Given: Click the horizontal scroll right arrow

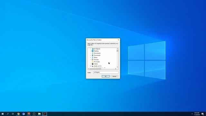Looking at the screenshot, I should click(116, 69).
